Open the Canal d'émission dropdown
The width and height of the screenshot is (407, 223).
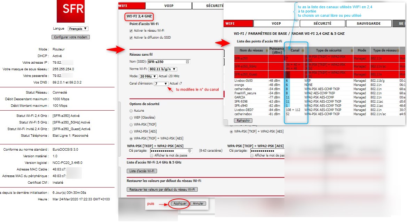pyautogui.click(x=161, y=84)
